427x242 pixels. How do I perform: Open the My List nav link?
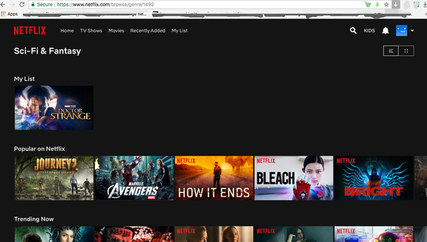(x=179, y=31)
